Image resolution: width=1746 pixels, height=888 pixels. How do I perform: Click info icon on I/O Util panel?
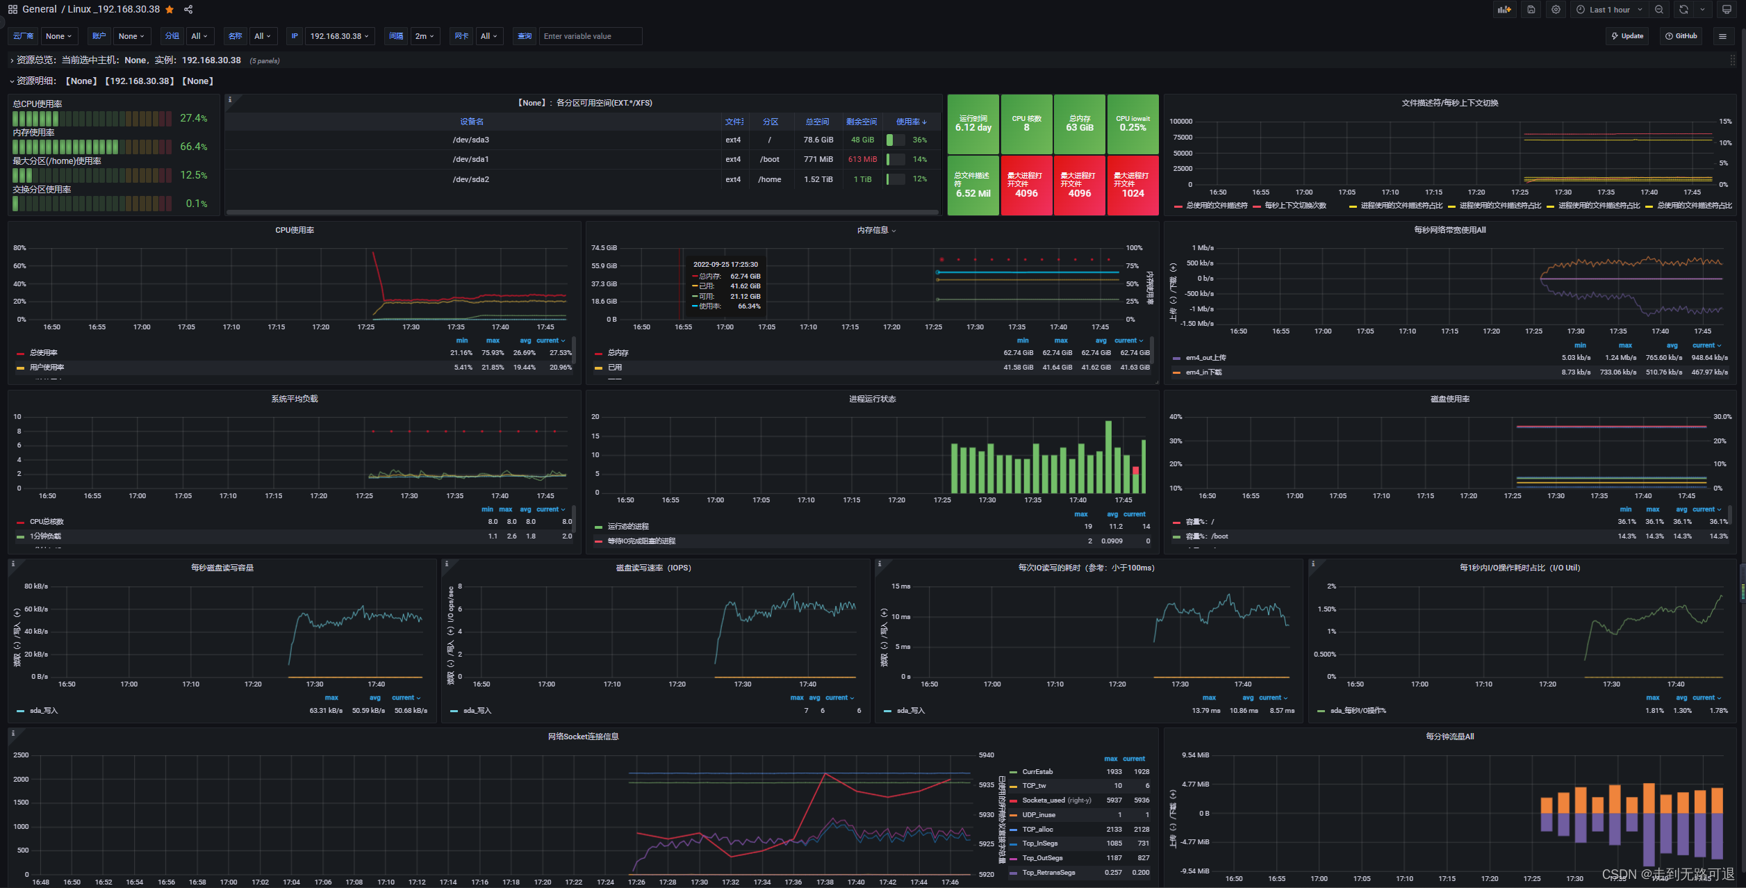tap(1313, 564)
